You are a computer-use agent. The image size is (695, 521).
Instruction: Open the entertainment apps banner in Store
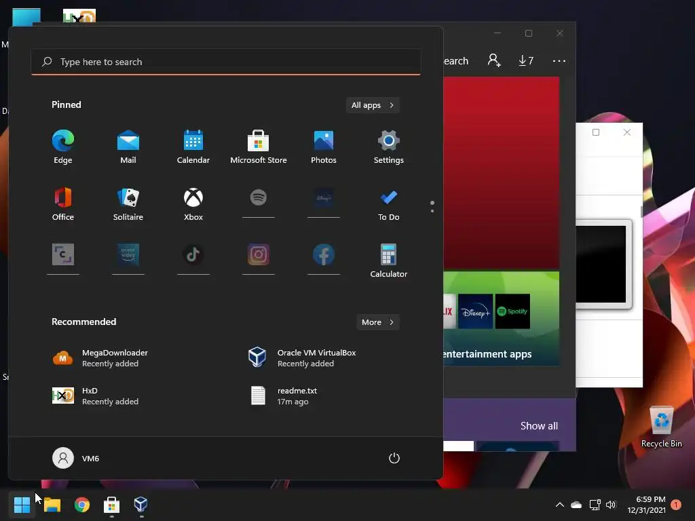click(x=502, y=319)
